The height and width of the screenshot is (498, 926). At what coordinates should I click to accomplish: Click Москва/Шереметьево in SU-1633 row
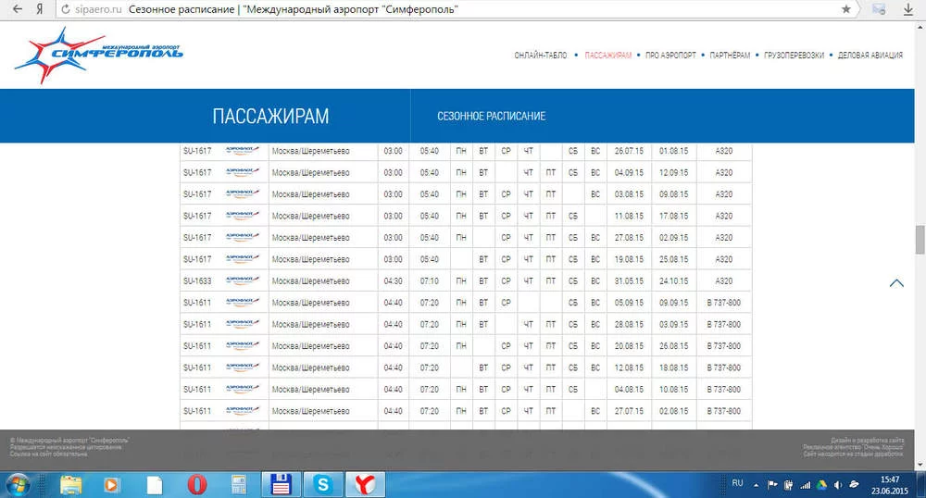coord(310,280)
